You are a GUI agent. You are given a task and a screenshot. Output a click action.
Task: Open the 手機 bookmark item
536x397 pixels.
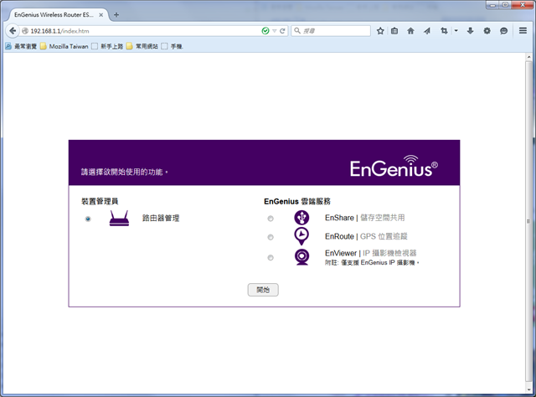(173, 46)
